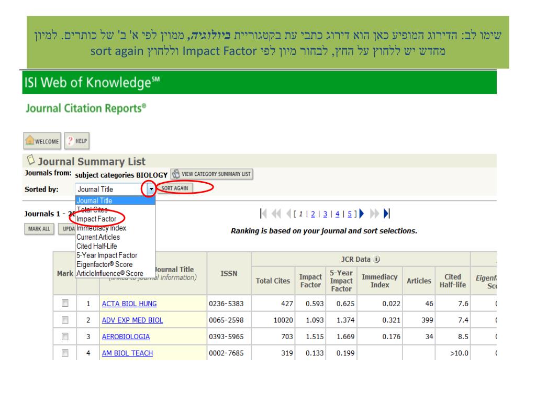Choose Immediacy Index sort option

coord(115,228)
